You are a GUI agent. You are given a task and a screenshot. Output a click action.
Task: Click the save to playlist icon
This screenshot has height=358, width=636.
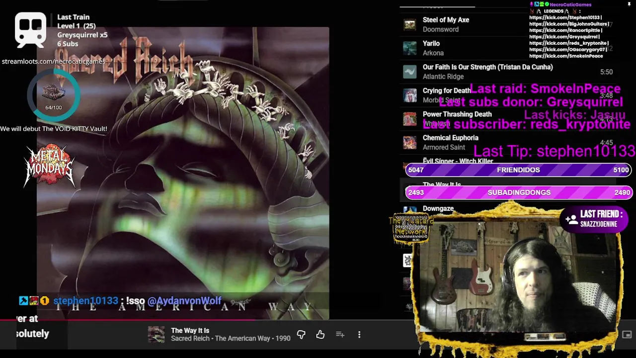340,335
